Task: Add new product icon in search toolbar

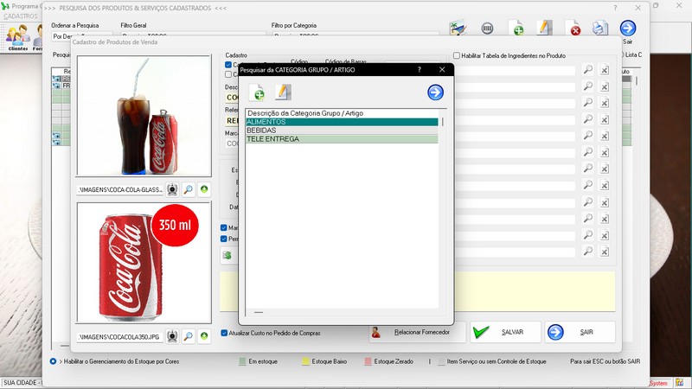Action: coord(516,29)
